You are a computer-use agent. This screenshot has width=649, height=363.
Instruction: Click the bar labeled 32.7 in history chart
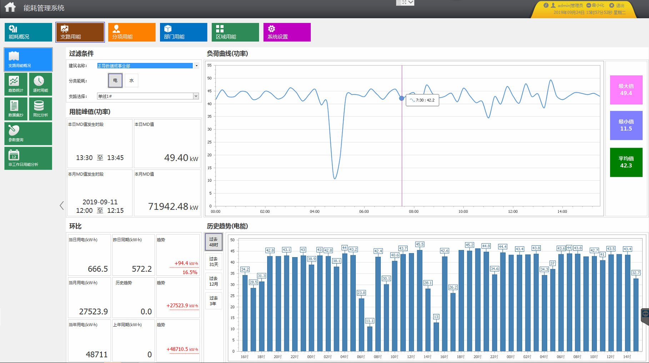(x=636, y=314)
